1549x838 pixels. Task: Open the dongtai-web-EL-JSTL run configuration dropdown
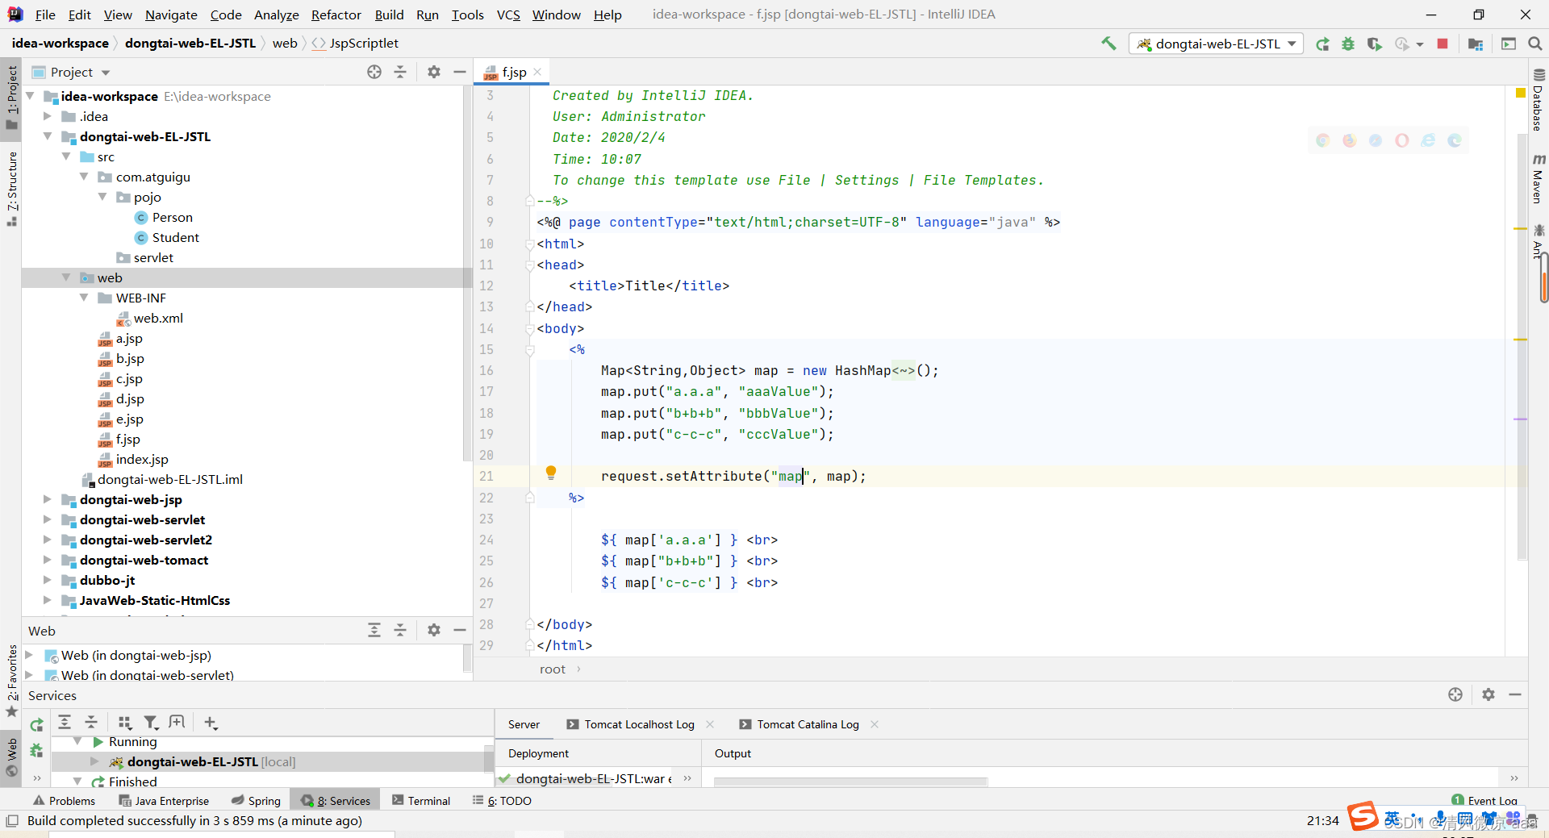1217,44
